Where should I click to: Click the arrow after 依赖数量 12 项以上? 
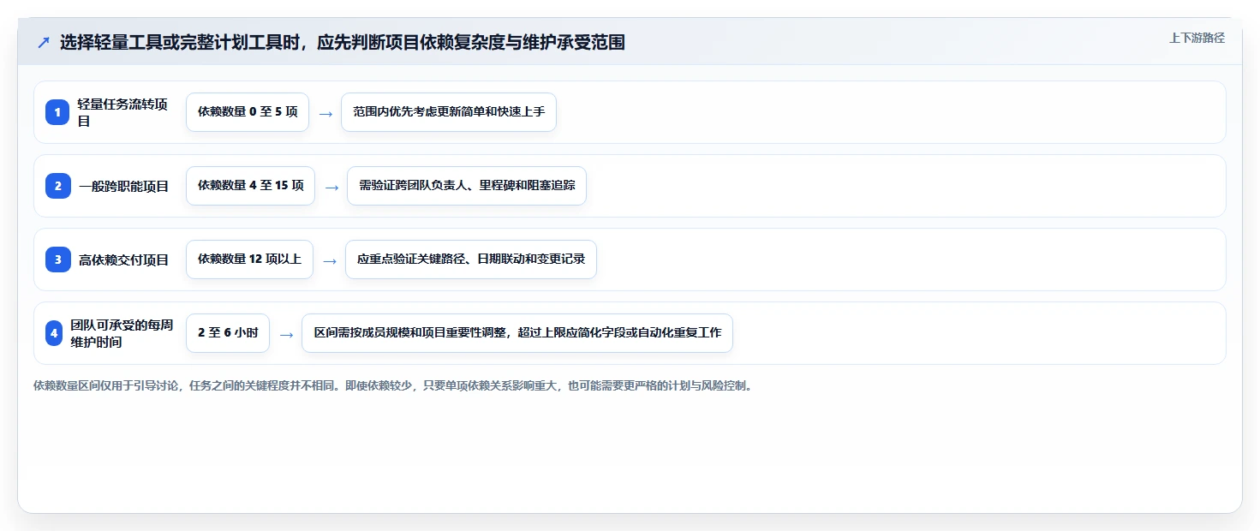point(330,260)
